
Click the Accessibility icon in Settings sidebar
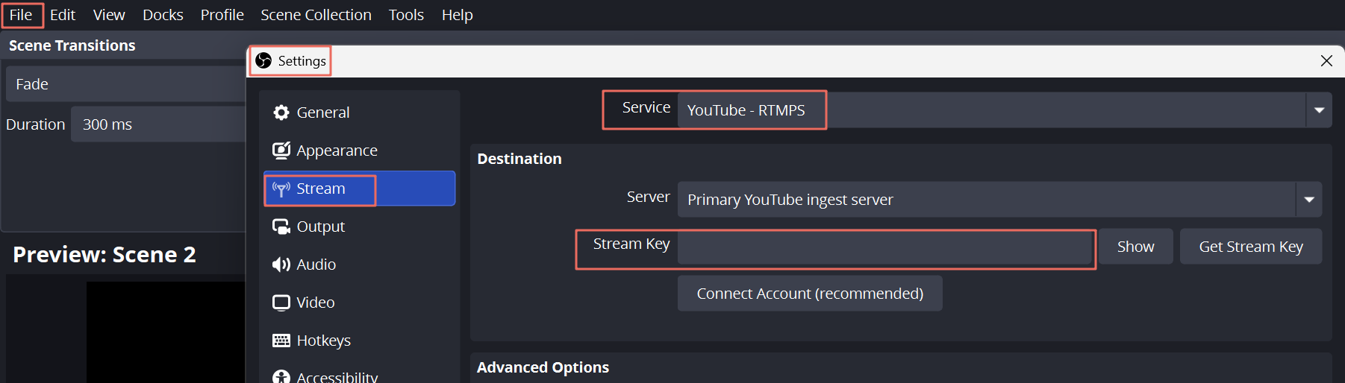(281, 377)
